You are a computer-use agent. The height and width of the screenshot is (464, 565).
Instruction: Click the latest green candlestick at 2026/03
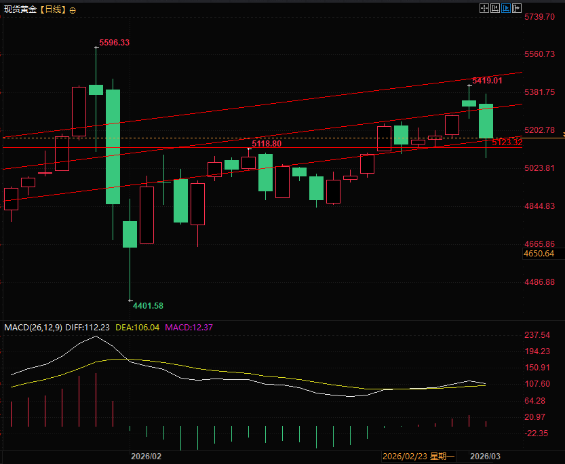(486, 121)
